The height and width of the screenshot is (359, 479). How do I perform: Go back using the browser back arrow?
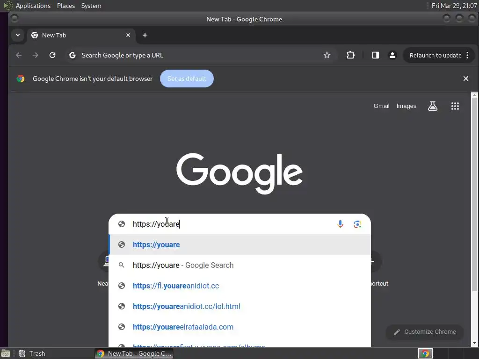19,55
